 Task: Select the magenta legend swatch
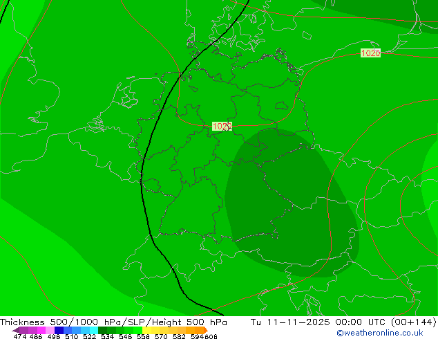[x=41, y=330]
